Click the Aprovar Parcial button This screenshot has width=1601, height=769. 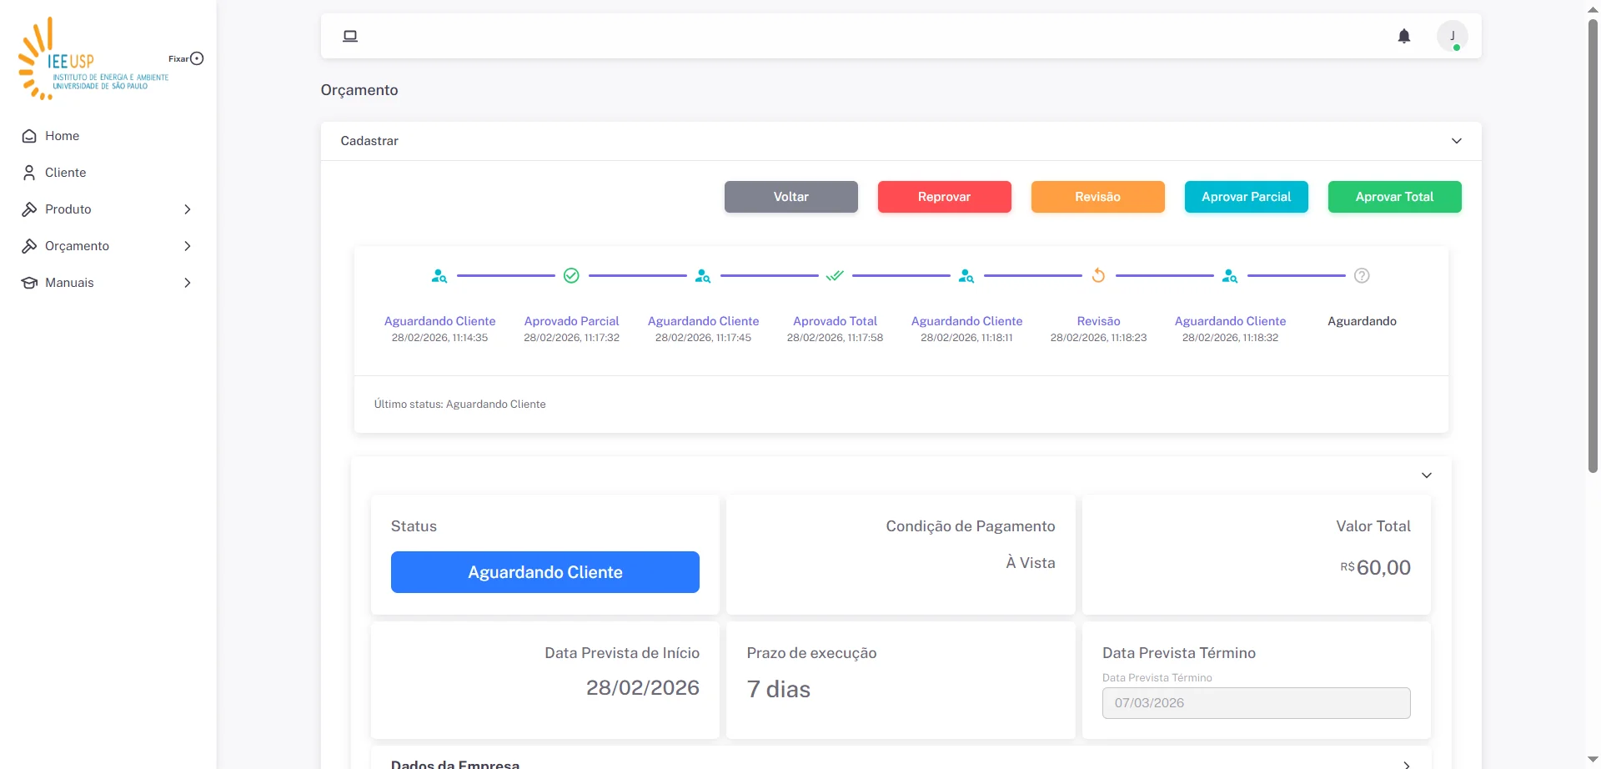(1247, 197)
